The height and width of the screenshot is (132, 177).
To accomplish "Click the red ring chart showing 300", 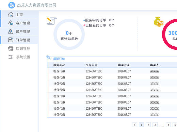I will click(170, 34).
